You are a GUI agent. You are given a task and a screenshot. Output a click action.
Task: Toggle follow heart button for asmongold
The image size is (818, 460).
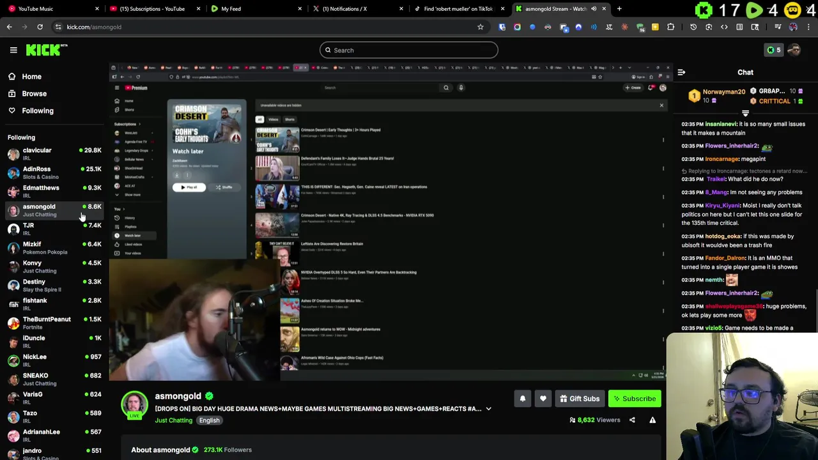[x=543, y=399]
